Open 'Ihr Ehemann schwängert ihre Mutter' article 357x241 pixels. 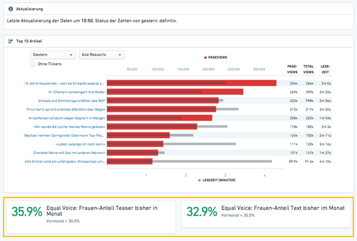point(77,92)
